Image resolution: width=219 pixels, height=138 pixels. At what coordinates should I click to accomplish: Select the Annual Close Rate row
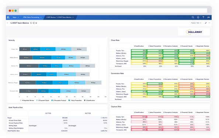57,121
